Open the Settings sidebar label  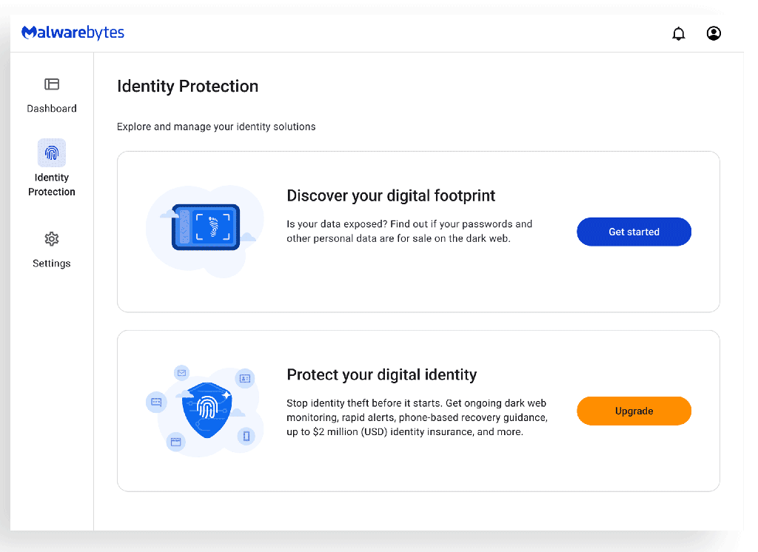click(52, 263)
